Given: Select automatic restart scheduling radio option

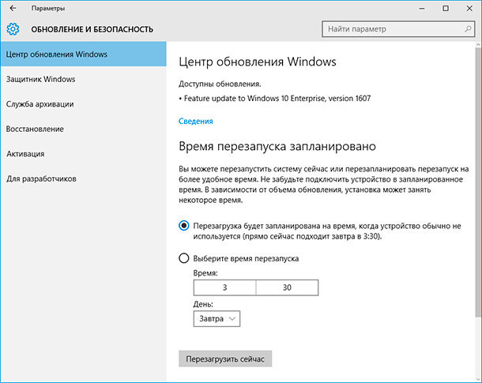Looking at the screenshot, I should tap(184, 226).
